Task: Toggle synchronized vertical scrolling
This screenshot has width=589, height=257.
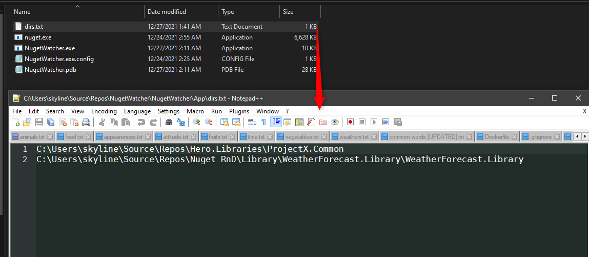Action: point(224,122)
